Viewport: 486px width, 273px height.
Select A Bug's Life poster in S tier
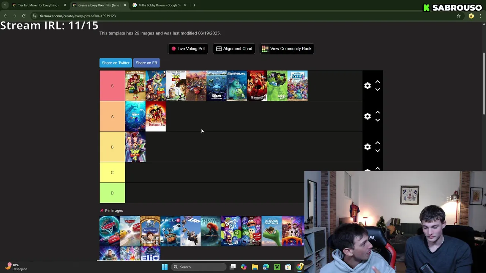click(277, 86)
